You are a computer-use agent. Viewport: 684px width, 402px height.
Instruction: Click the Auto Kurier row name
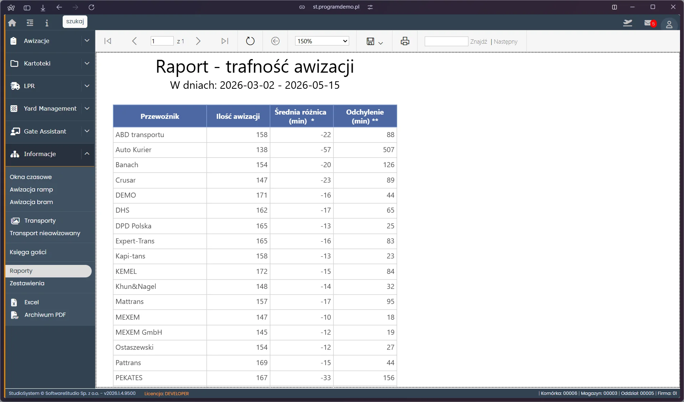[x=133, y=150]
